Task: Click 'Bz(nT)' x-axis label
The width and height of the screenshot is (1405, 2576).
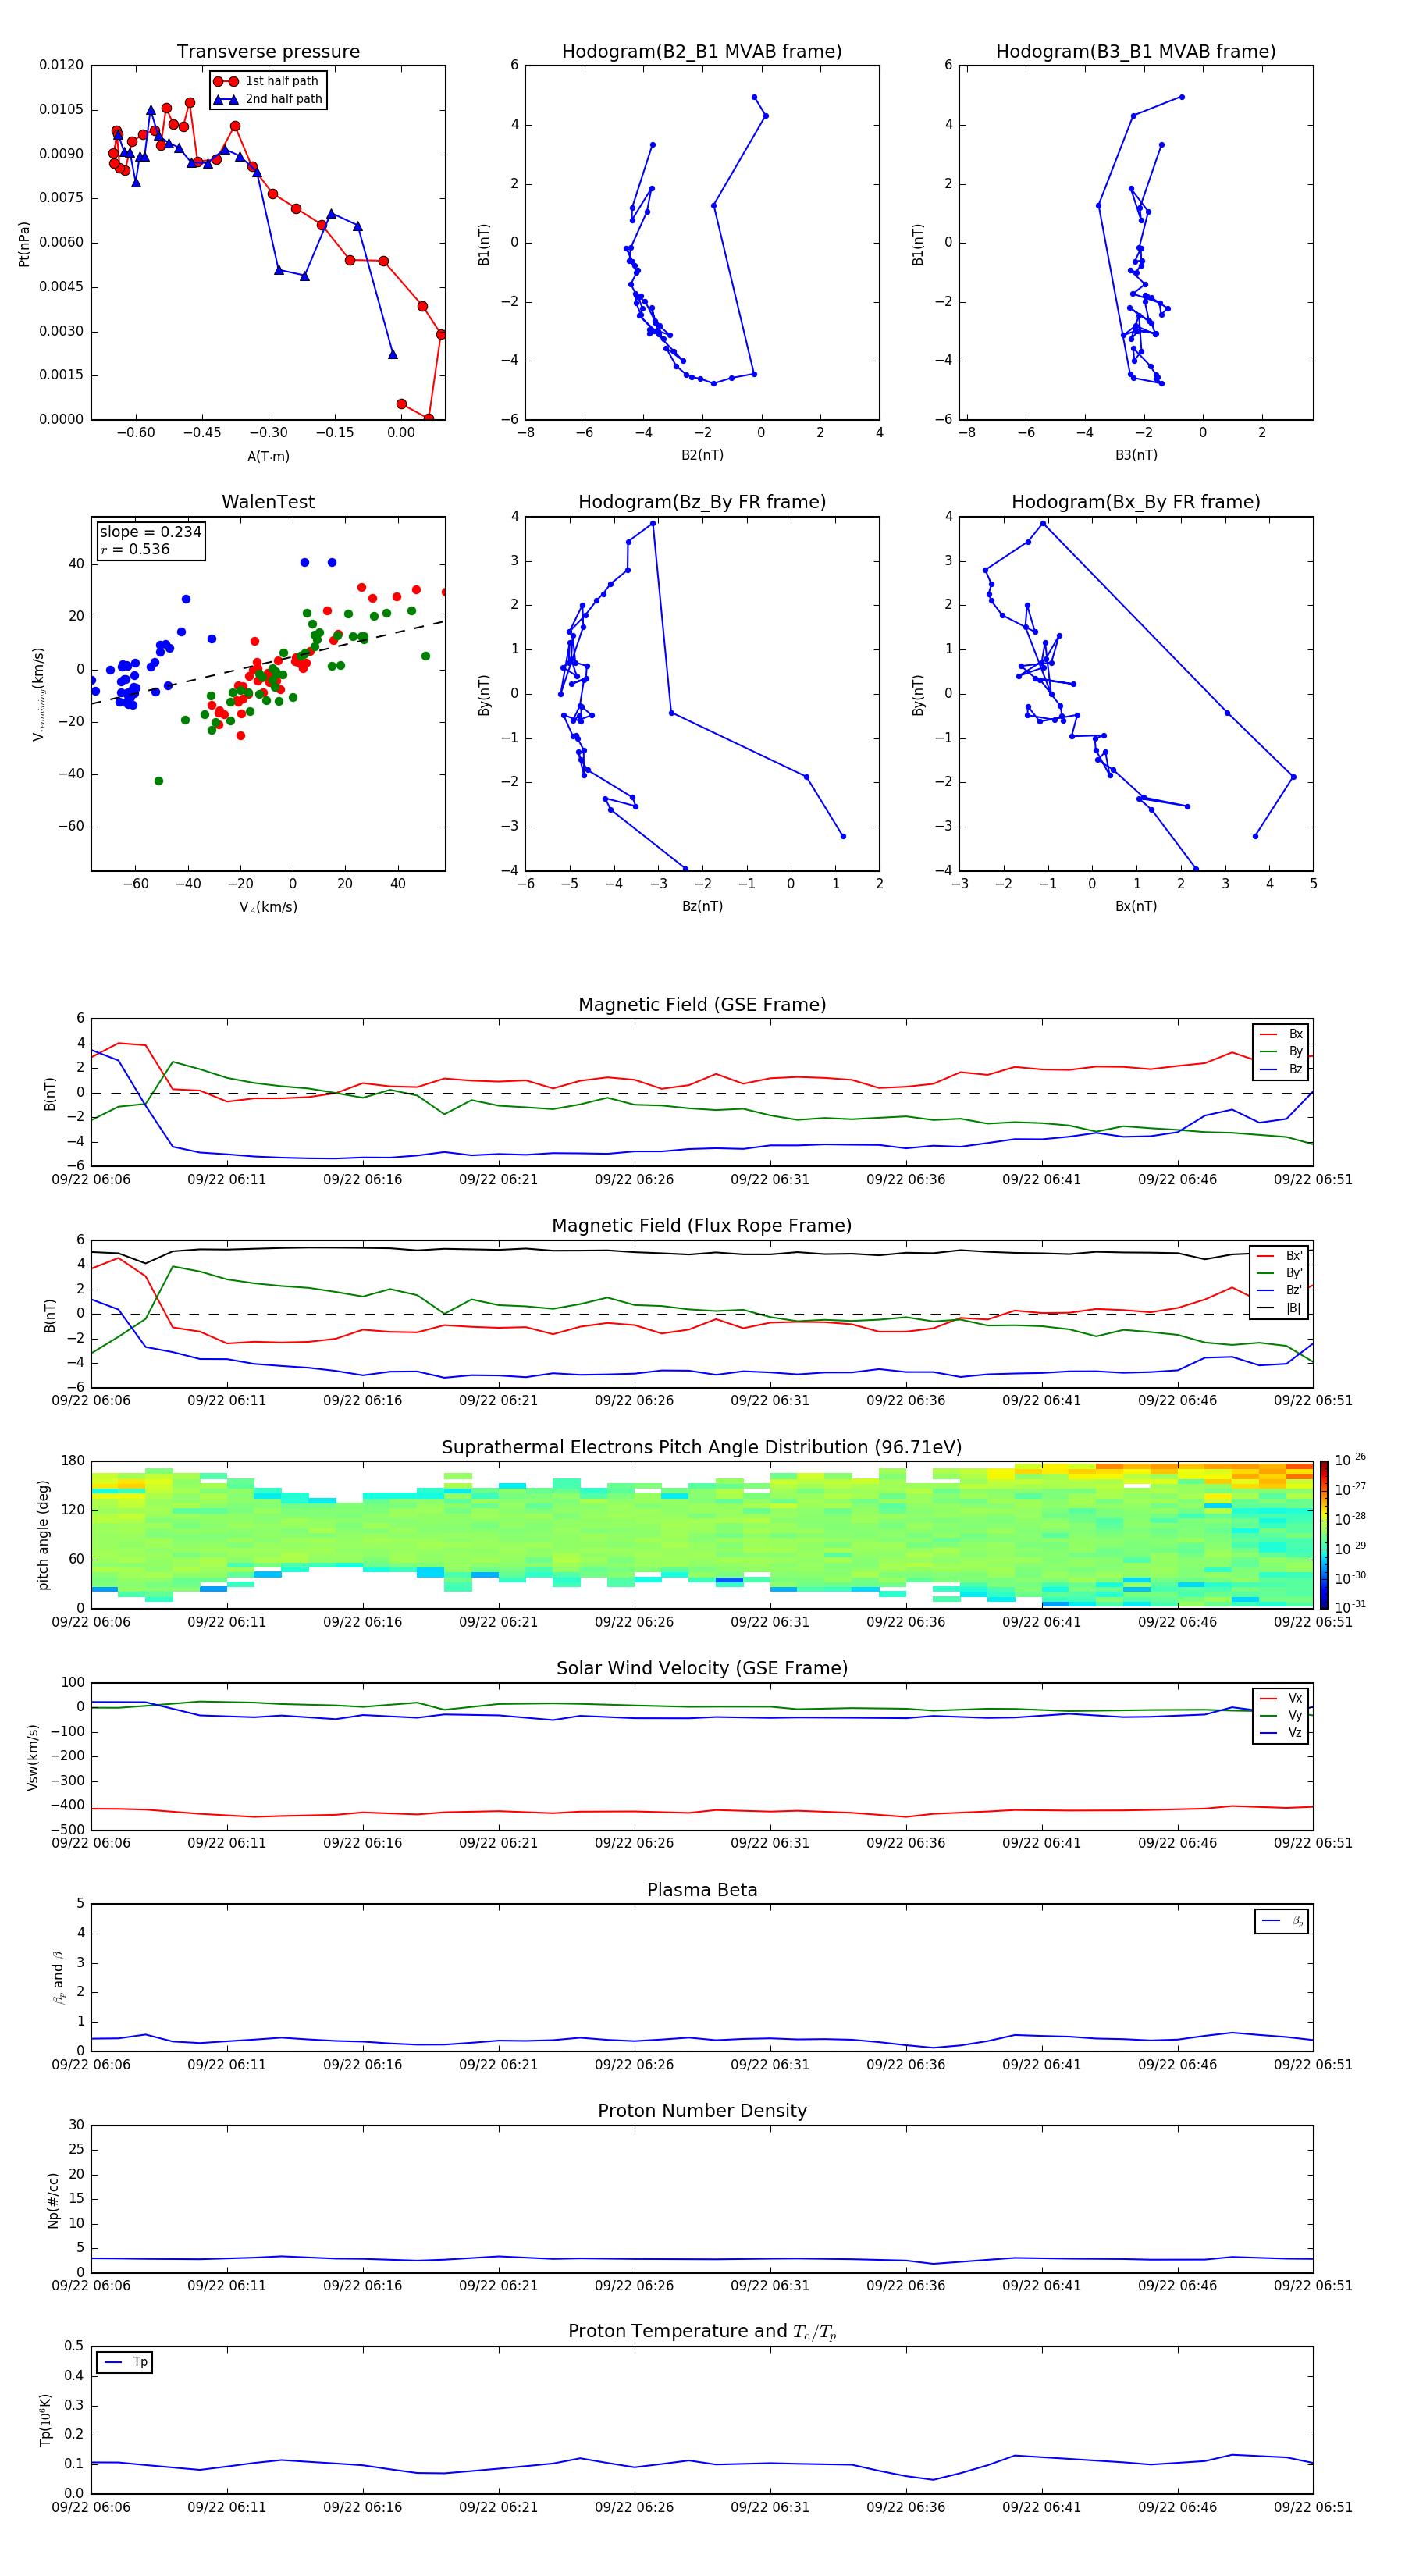Action: tap(702, 906)
